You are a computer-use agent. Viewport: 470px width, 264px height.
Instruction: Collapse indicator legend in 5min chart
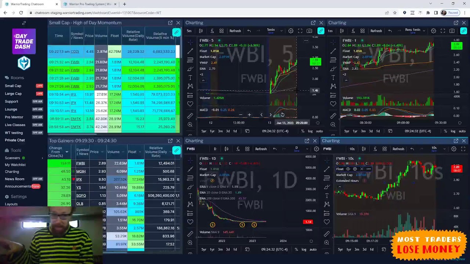pyautogui.click(x=203, y=80)
